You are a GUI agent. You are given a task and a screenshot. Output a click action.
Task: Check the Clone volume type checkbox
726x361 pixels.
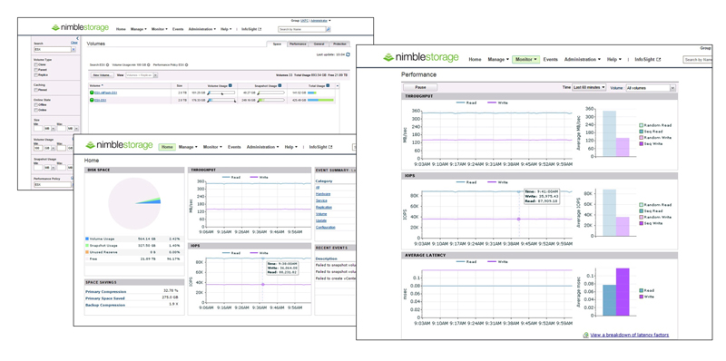coord(35,64)
